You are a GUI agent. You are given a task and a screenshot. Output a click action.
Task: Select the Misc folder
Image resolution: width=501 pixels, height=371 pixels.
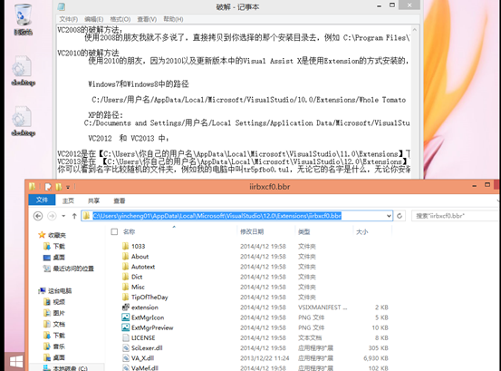pyautogui.click(x=133, y=287)
